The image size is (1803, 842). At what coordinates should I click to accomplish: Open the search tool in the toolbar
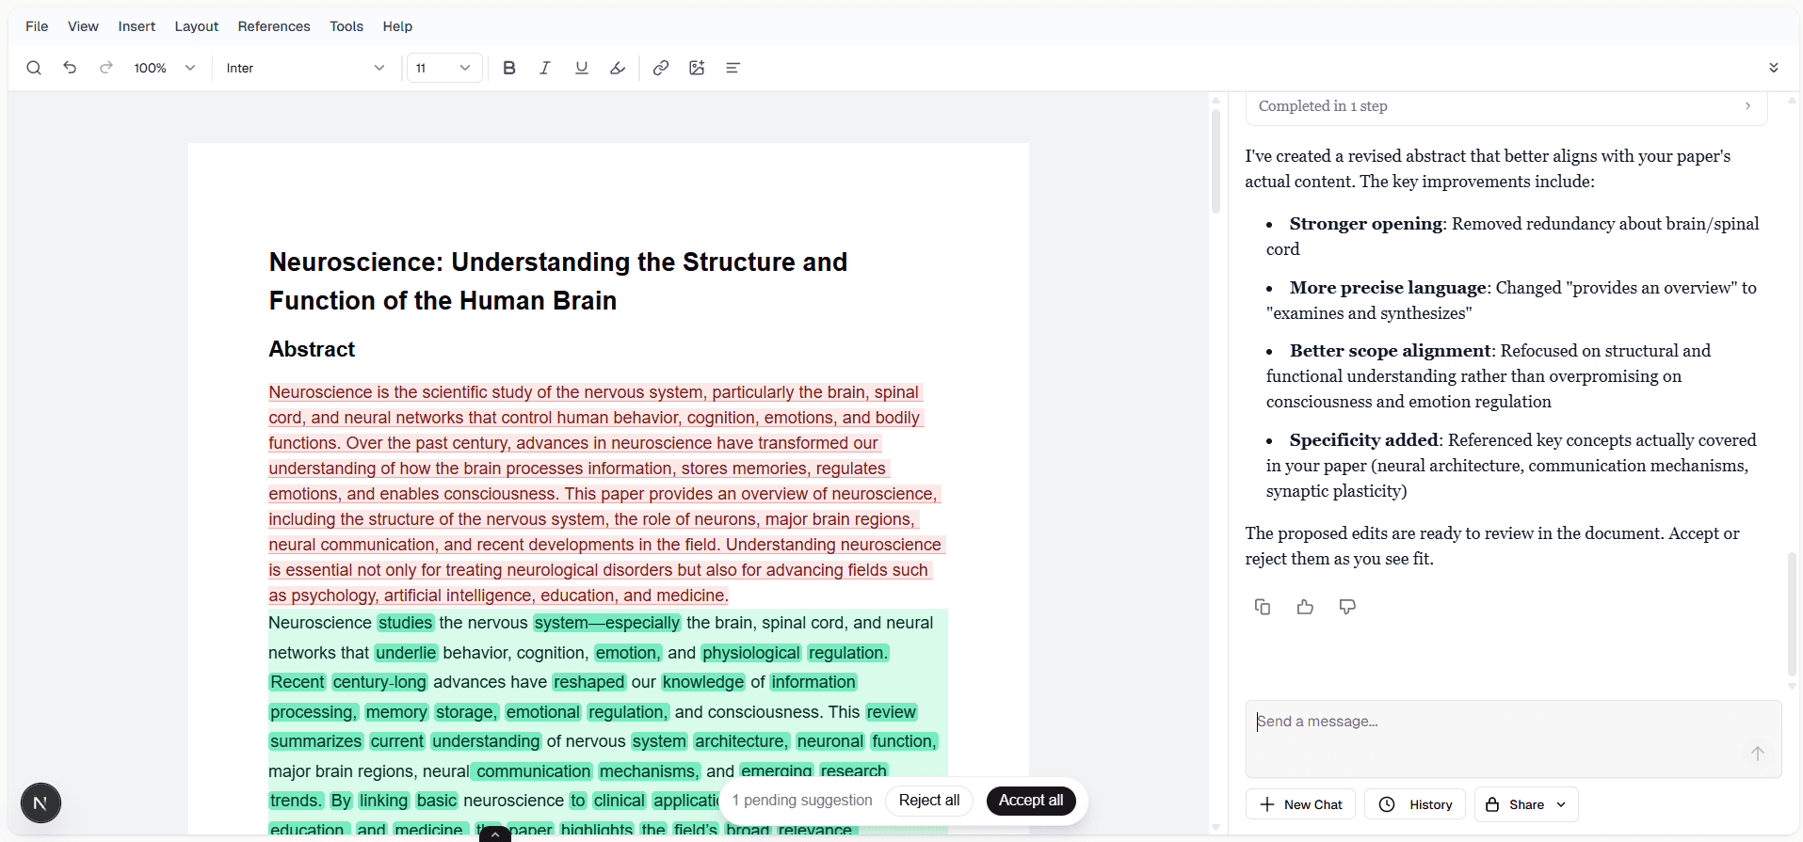[x=34, y=68]
